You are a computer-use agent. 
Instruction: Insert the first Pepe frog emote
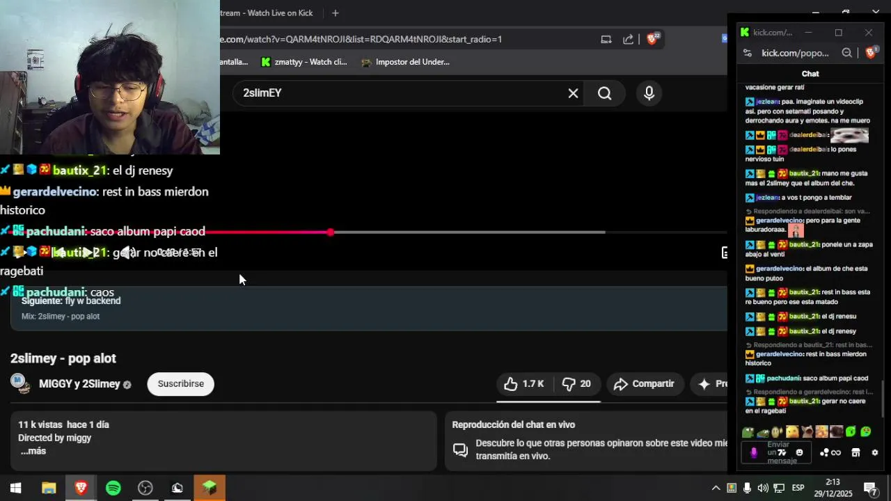[748, 432]
